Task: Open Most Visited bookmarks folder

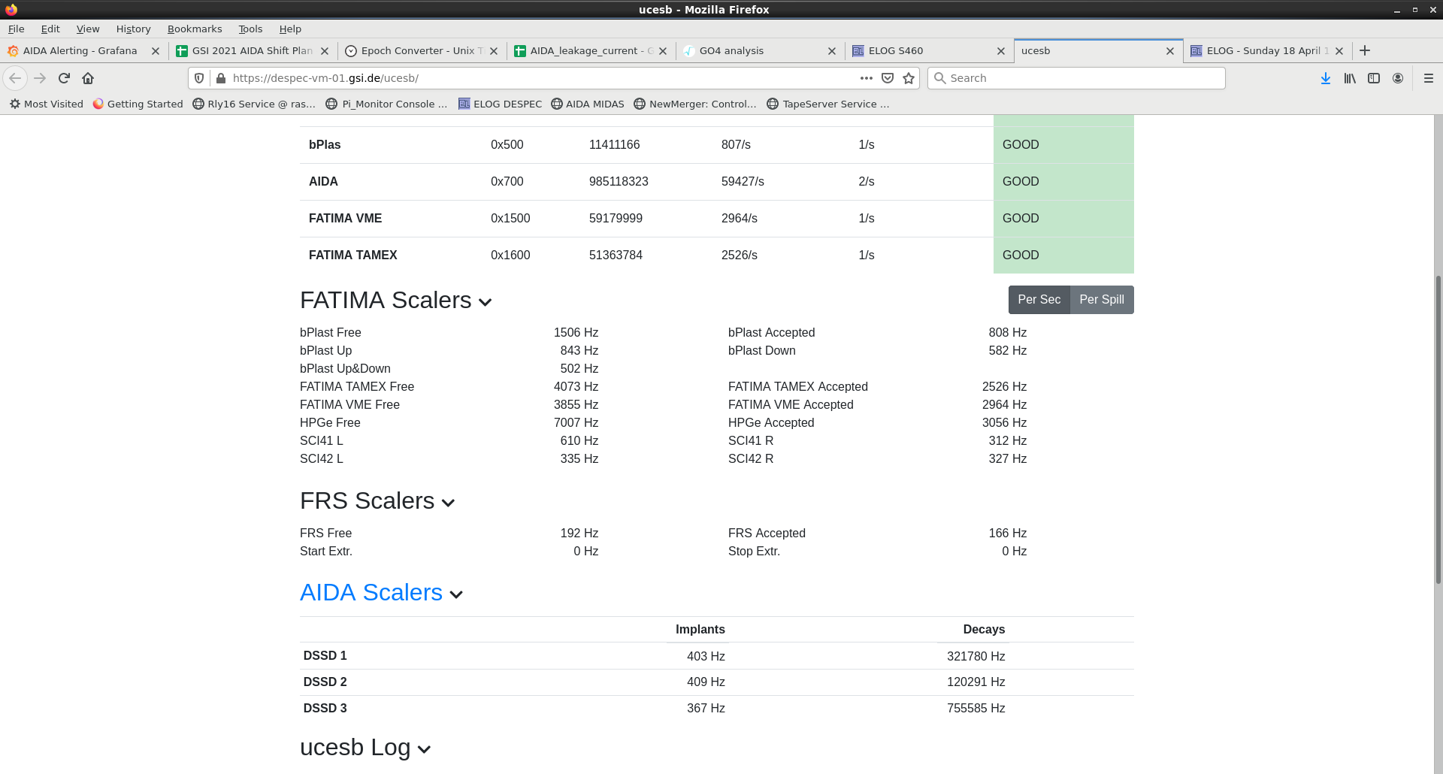Action: click(47, 104)
